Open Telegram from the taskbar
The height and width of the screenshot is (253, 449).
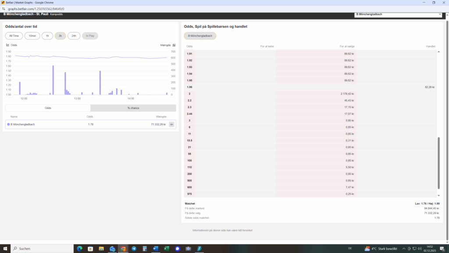pyautogui.click(x=134, y=249)
